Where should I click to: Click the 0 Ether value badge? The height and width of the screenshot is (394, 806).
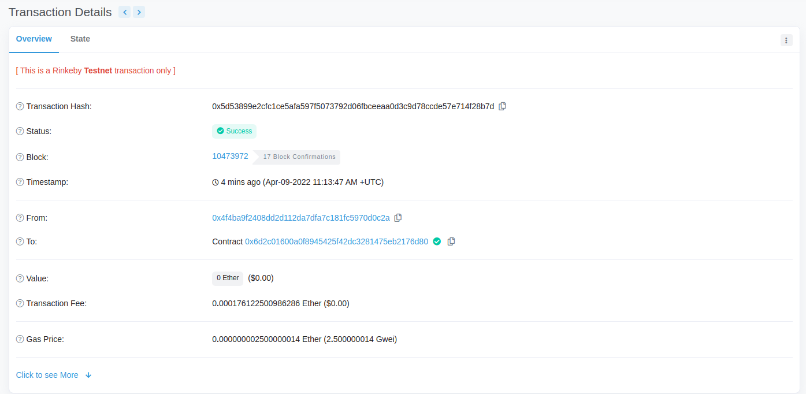pos(227,278)
